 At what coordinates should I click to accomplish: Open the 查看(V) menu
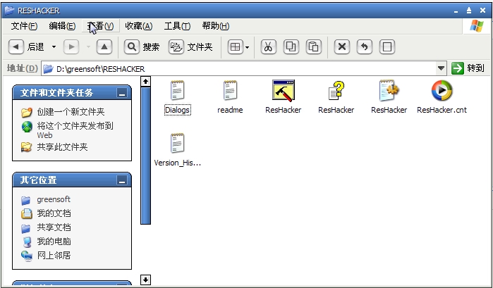[101, 26]
